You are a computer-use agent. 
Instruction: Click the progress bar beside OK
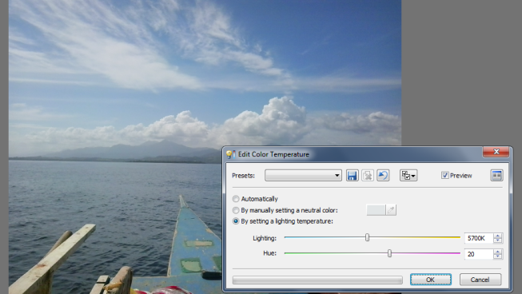coord(317,280)
